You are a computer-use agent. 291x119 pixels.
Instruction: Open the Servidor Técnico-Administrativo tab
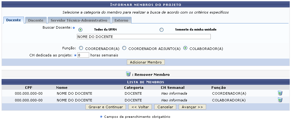(79, 20)
